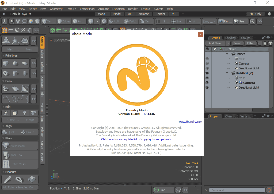Open the copyrights and patents link
The width and height of the screenshot is (274, 194).
coord(136,139)
